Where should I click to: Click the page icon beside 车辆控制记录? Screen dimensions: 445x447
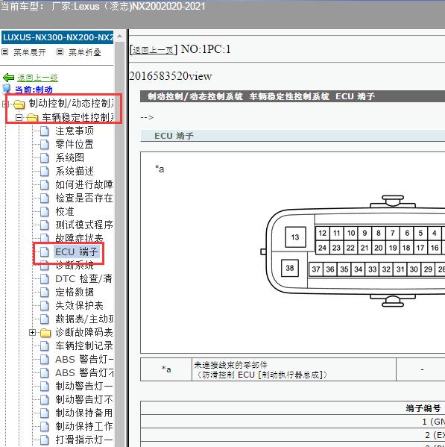coord(45,346)
